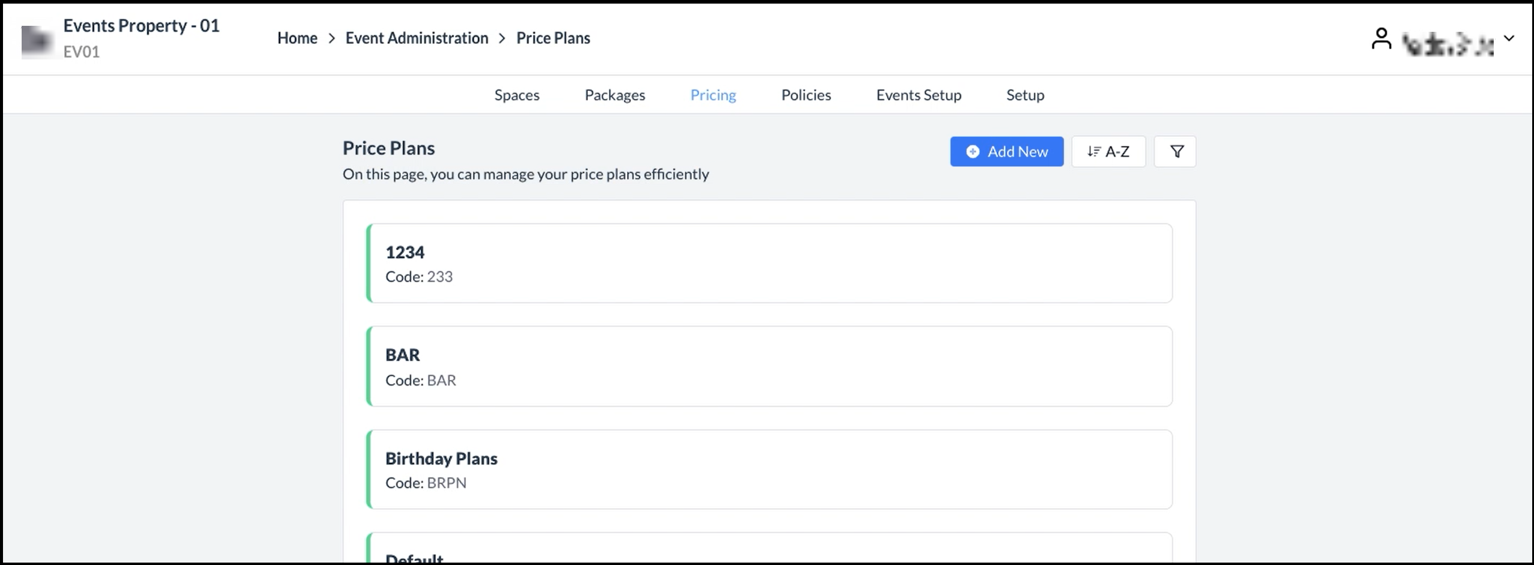Open the Spaces tab
The width and height of the screenshot is (1534, 565).
516,95
